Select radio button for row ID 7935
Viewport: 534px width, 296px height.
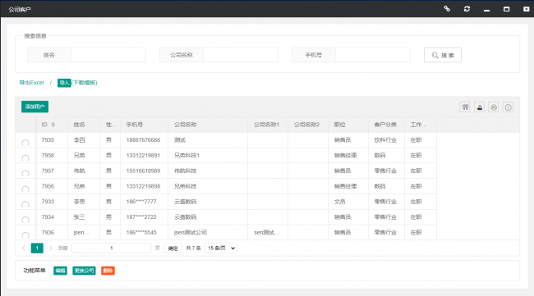25,143
